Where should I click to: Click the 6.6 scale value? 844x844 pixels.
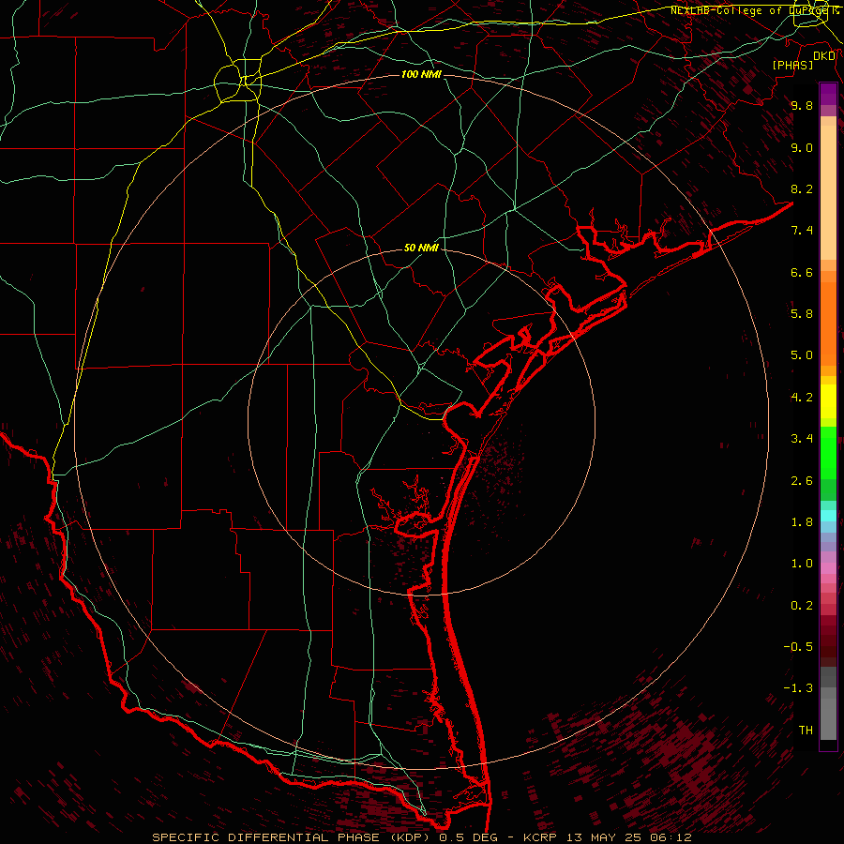coord(802,272)
